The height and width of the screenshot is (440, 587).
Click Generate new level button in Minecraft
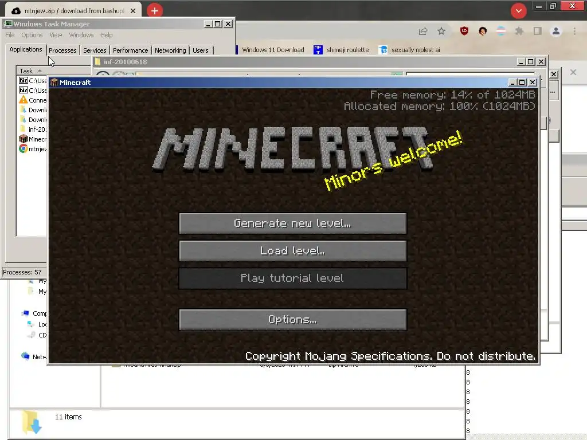pyautogui.click(x=293, y=223)
